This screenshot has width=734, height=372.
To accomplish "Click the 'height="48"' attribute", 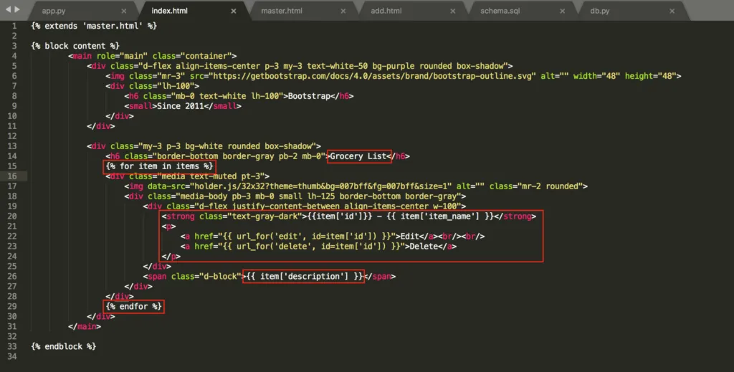I will [x=650, y=76].
